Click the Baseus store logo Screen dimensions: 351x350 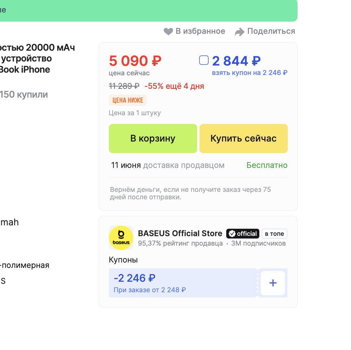tap(121, 238)
